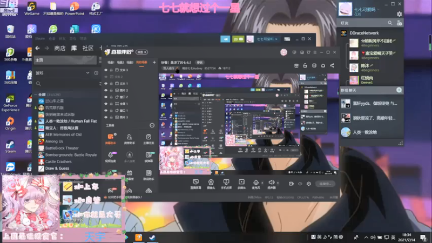Hide the 全屏 1 layer
Image resolution: width=432 pixels, height=243 pixels.
click(106, 104)
